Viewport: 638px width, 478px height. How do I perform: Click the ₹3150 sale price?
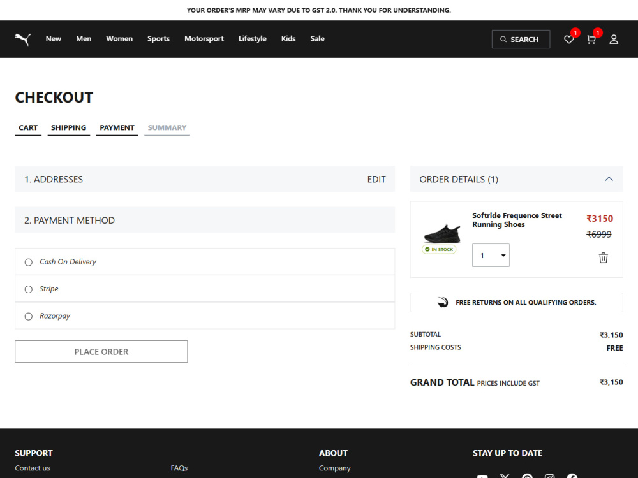pos(600,219)
